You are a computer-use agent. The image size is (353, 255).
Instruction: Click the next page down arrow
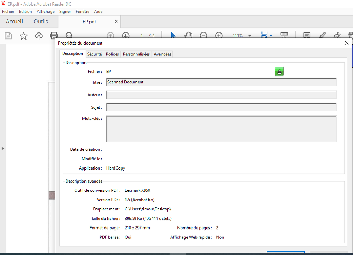click(127, 35)
